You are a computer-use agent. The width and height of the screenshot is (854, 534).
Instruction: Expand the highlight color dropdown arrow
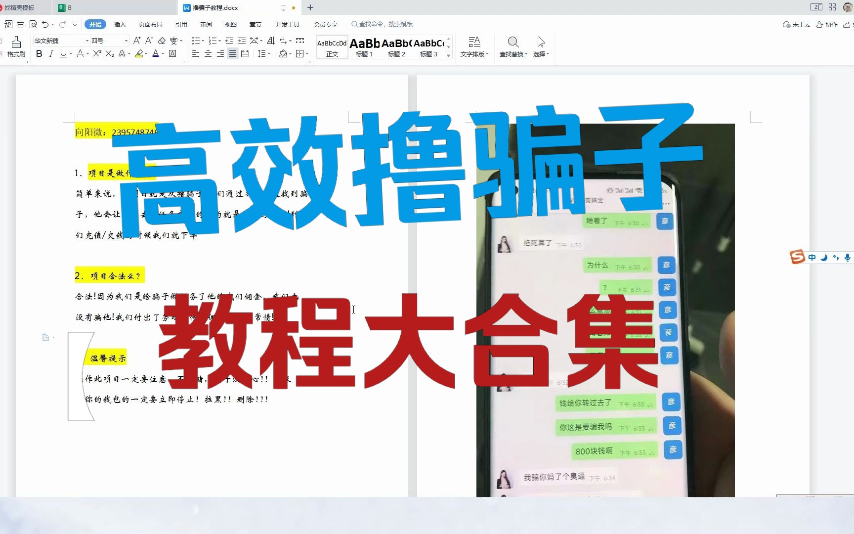tap(146, 53)
